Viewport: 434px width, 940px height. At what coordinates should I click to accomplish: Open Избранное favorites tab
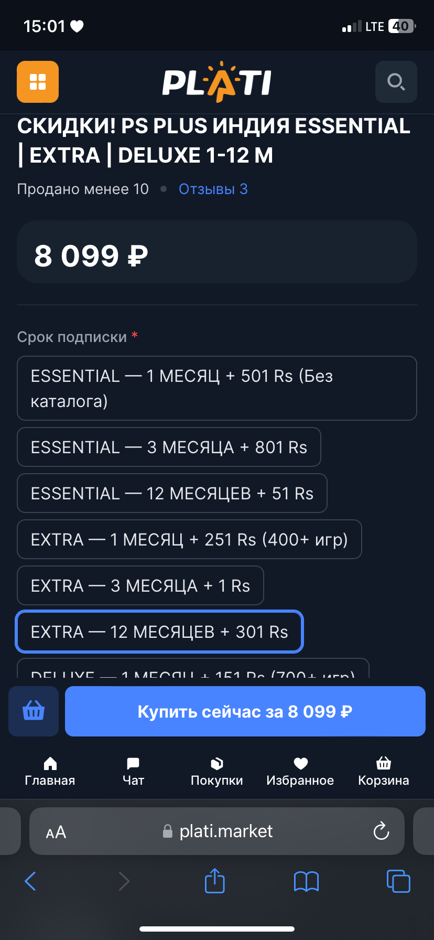(x=300, y=771)
